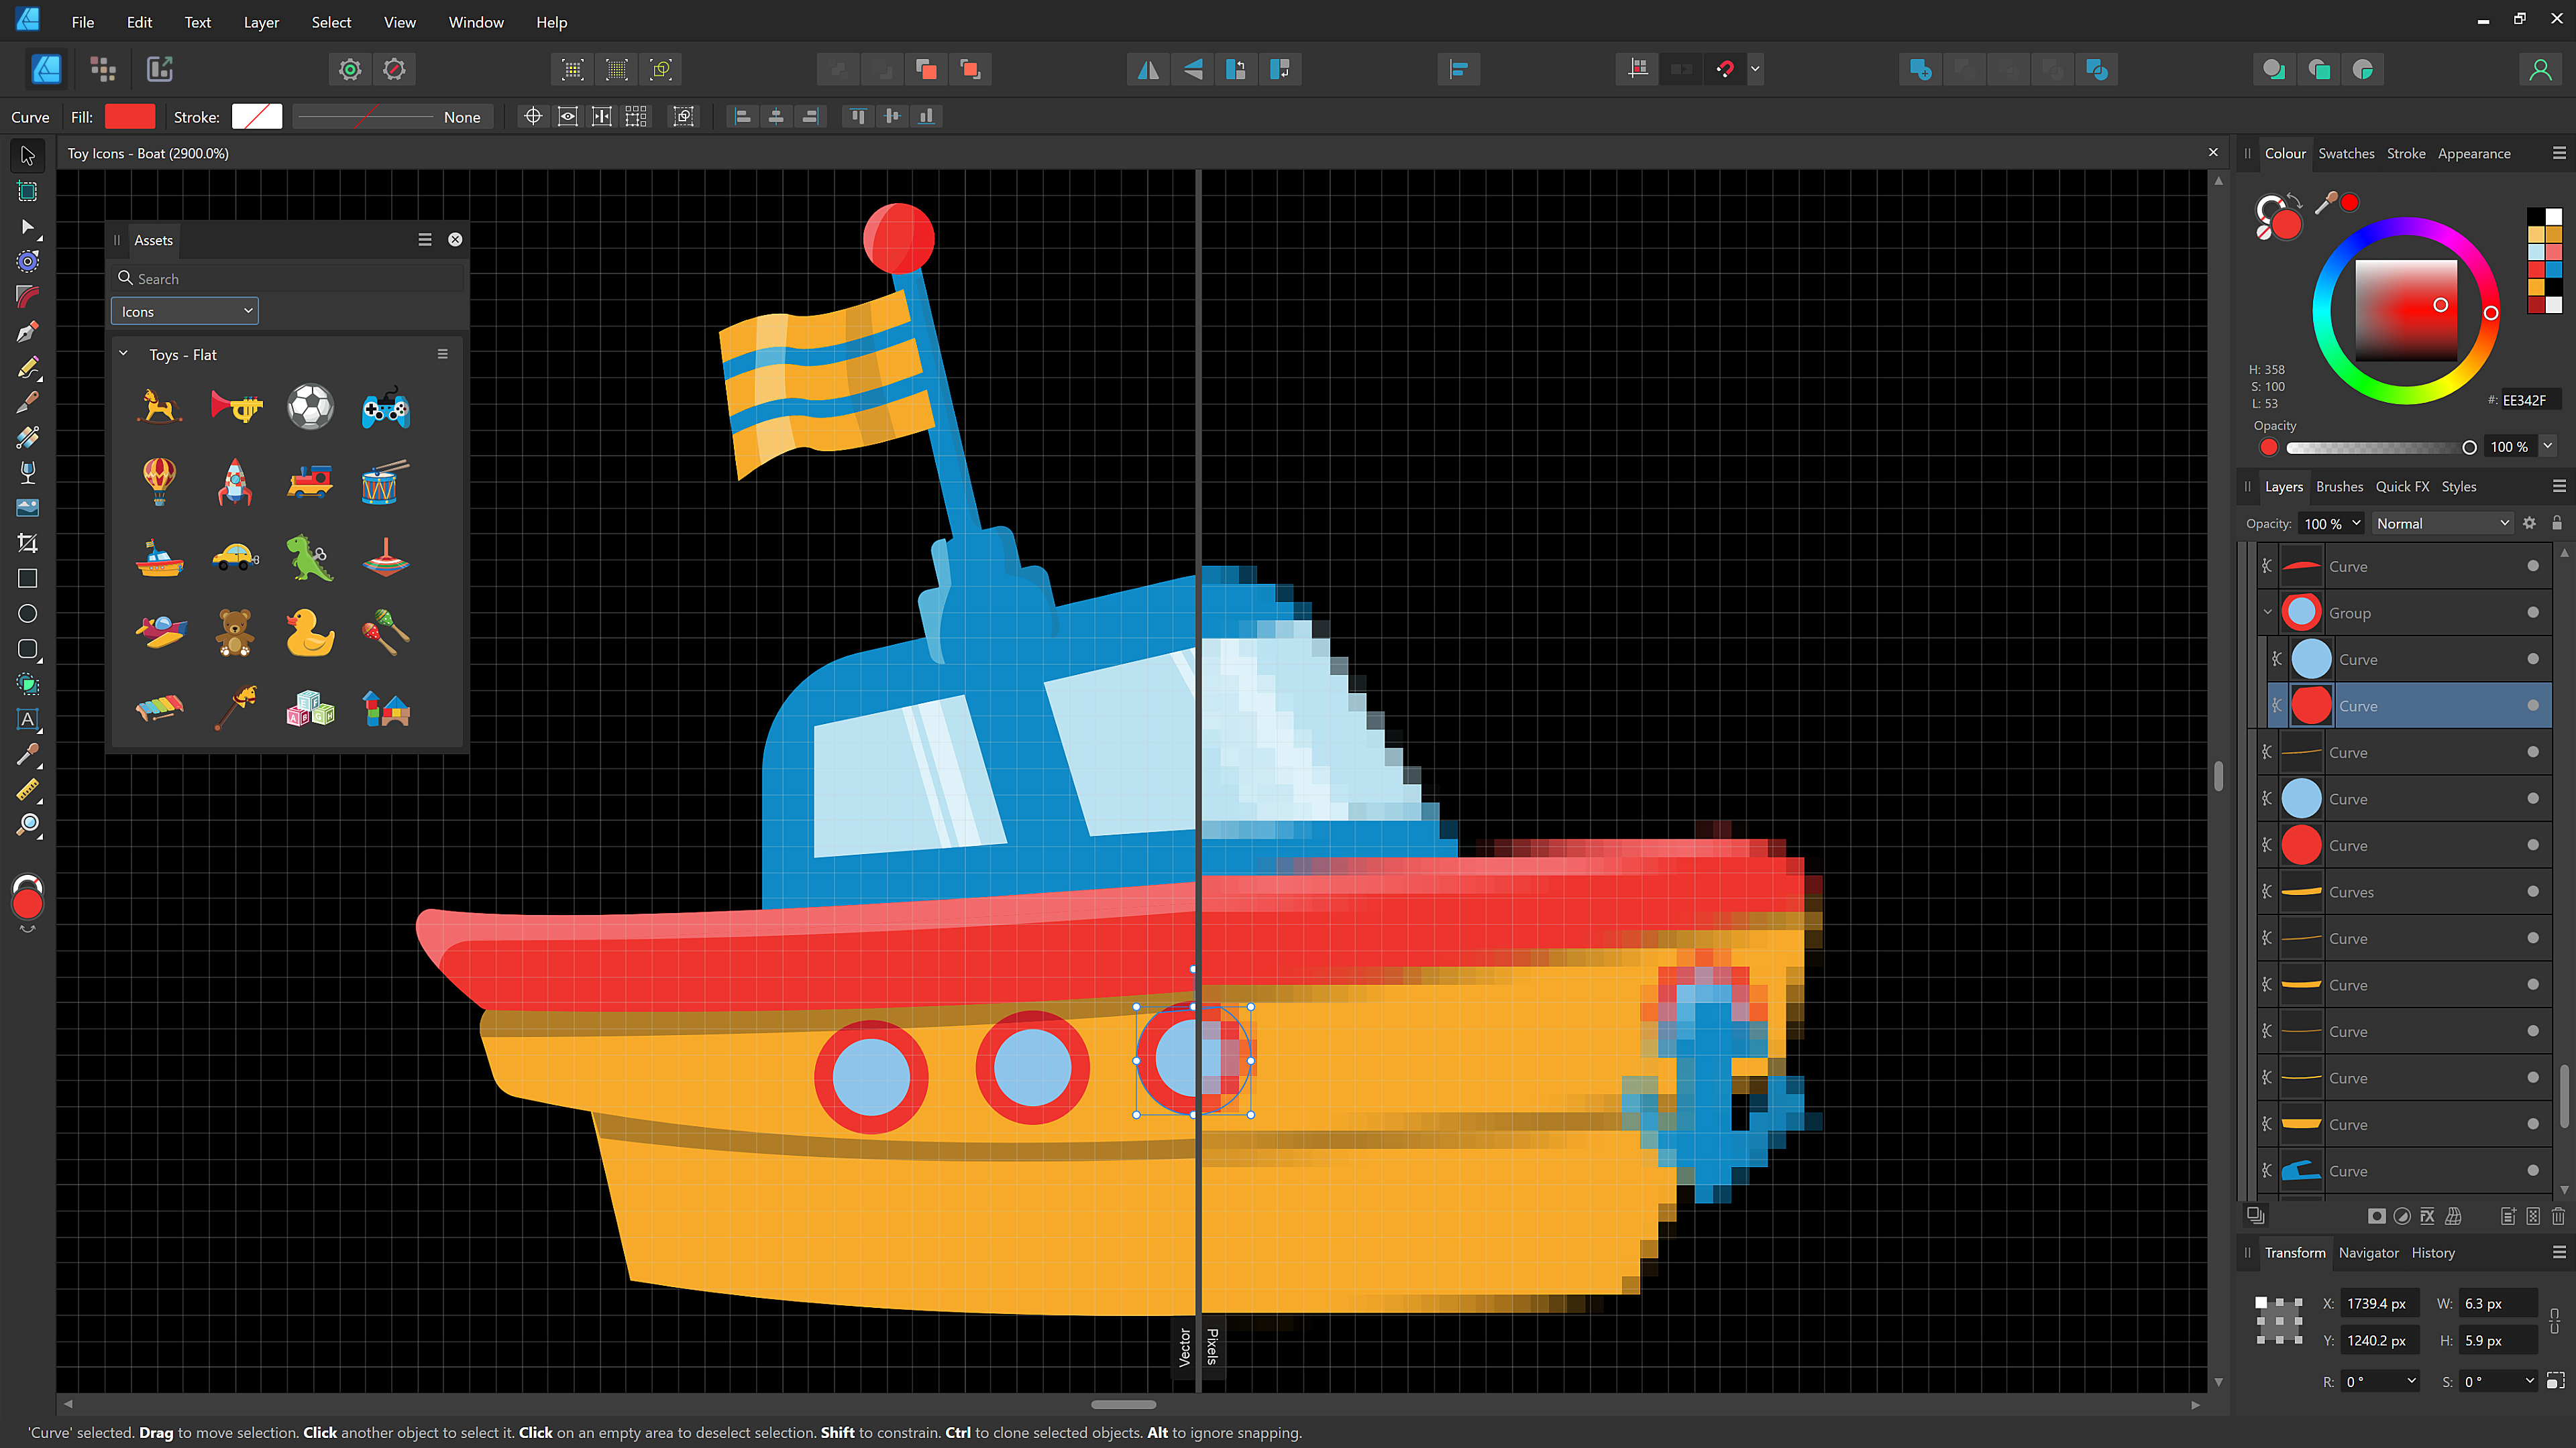2576x1448 pixels.
Task: Close the Toy Icons - Boat document tab
Action: click(x=2213, y=153)
